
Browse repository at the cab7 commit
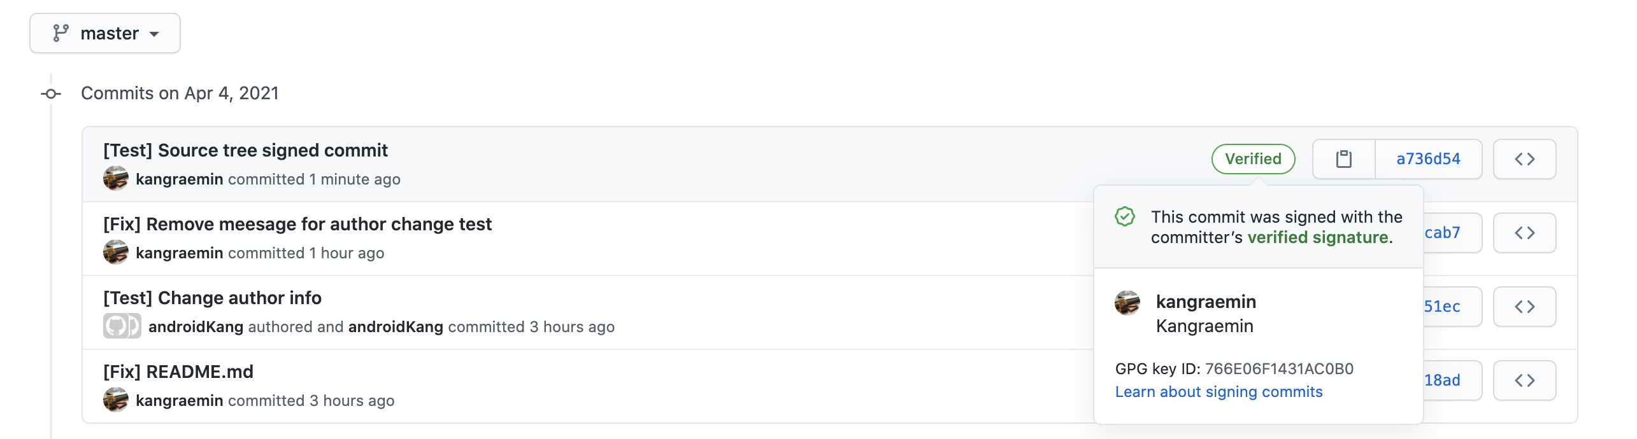tap(1524, 233)
